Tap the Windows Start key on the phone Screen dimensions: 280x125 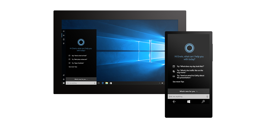coord(188,102)
